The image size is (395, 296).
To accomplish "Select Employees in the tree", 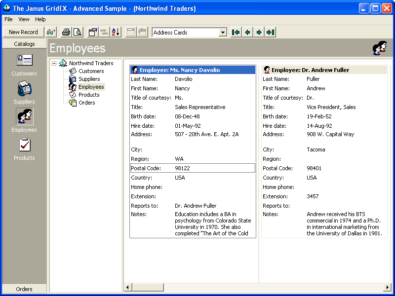I will (x=91, y=87).
